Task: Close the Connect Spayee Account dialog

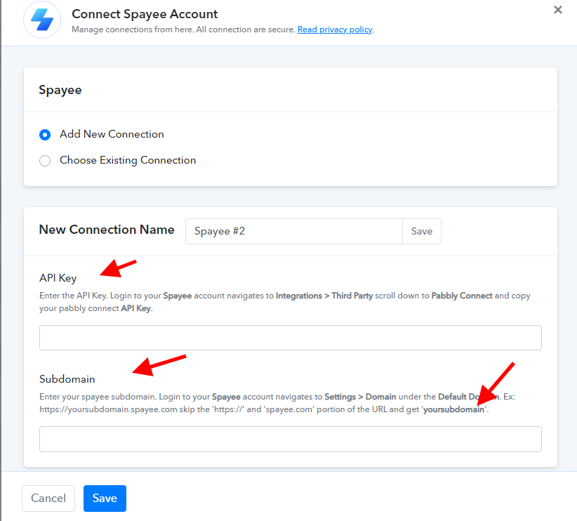Action: click(558, 10)
